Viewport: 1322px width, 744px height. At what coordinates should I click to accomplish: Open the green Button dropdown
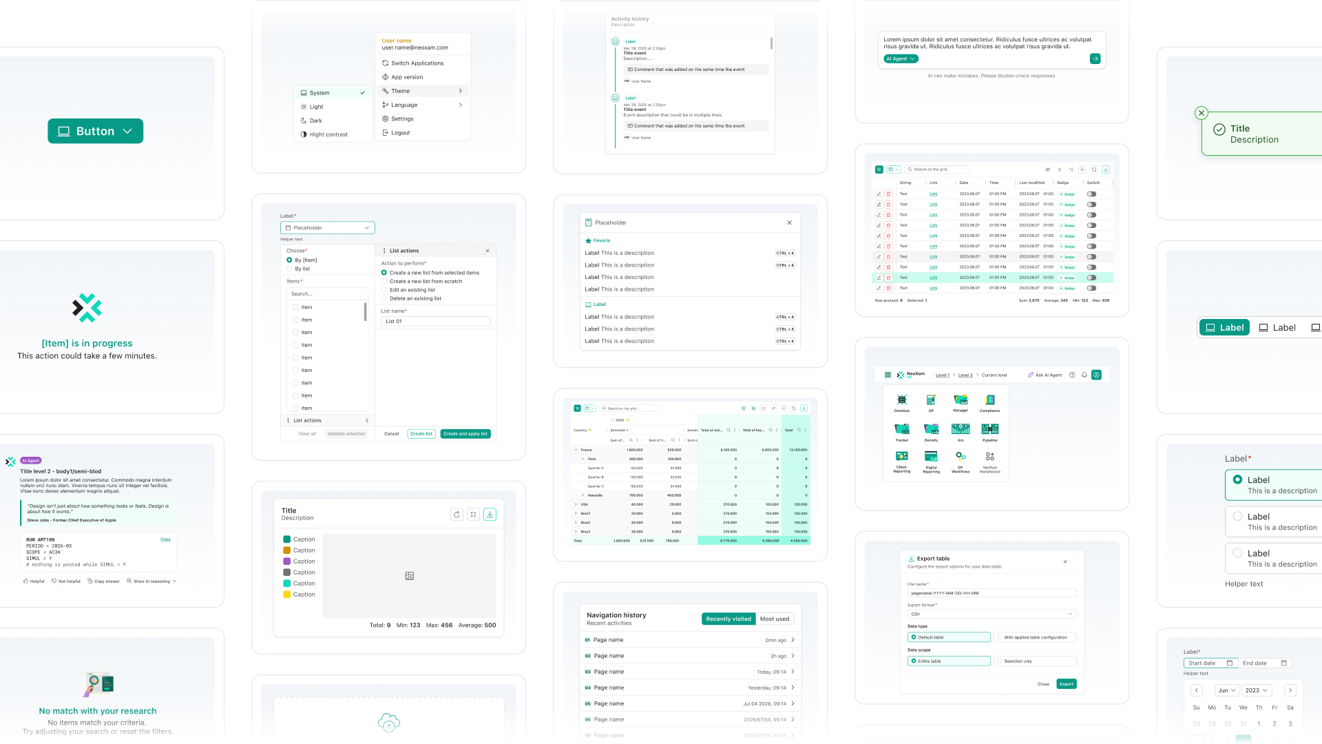click(x=95, y=131)
